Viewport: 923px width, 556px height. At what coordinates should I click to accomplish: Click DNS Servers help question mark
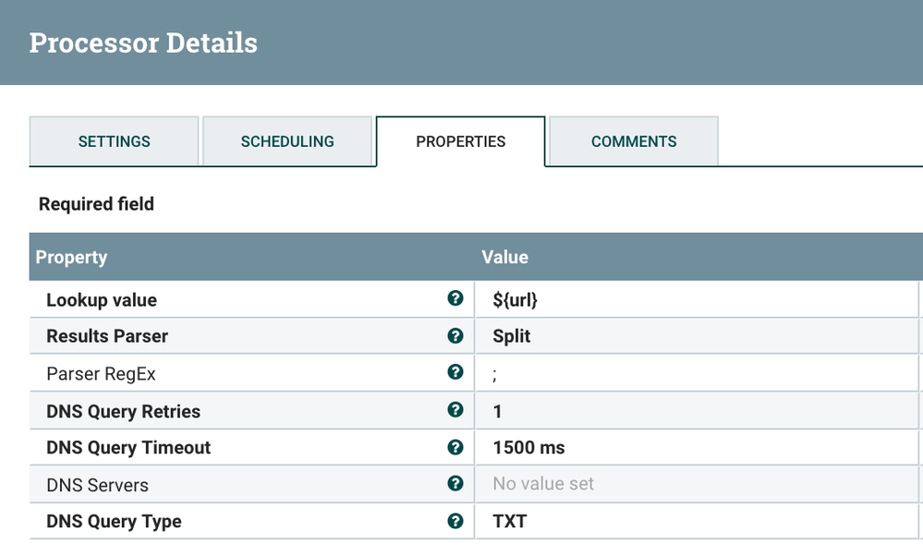click(x=455, y=484)
